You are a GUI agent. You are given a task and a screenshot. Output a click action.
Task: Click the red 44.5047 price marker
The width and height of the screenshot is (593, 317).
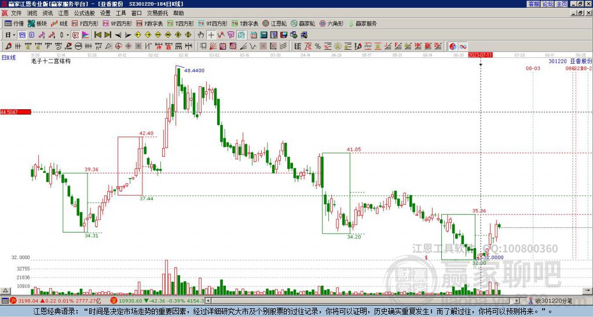16,112
